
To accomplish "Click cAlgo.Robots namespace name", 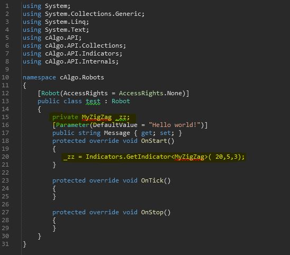I will tap(81, 78).
